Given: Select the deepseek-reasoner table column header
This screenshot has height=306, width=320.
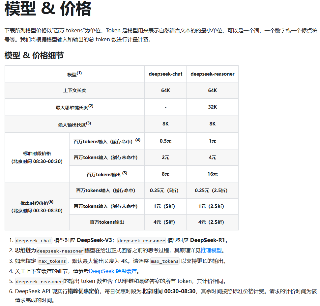Looking at the screenshot, I should pos(213,74).
